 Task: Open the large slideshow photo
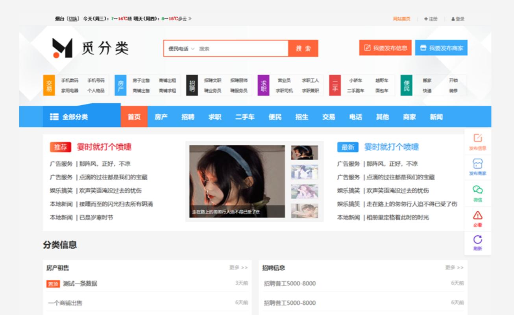[237, 181]
